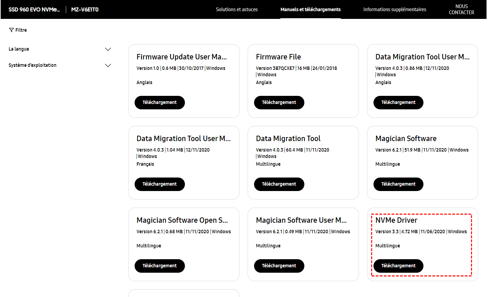This screenshot has width=498, height=297.
Task: Click the MZ-V6E1T0 model code
Action: point(85,9)
